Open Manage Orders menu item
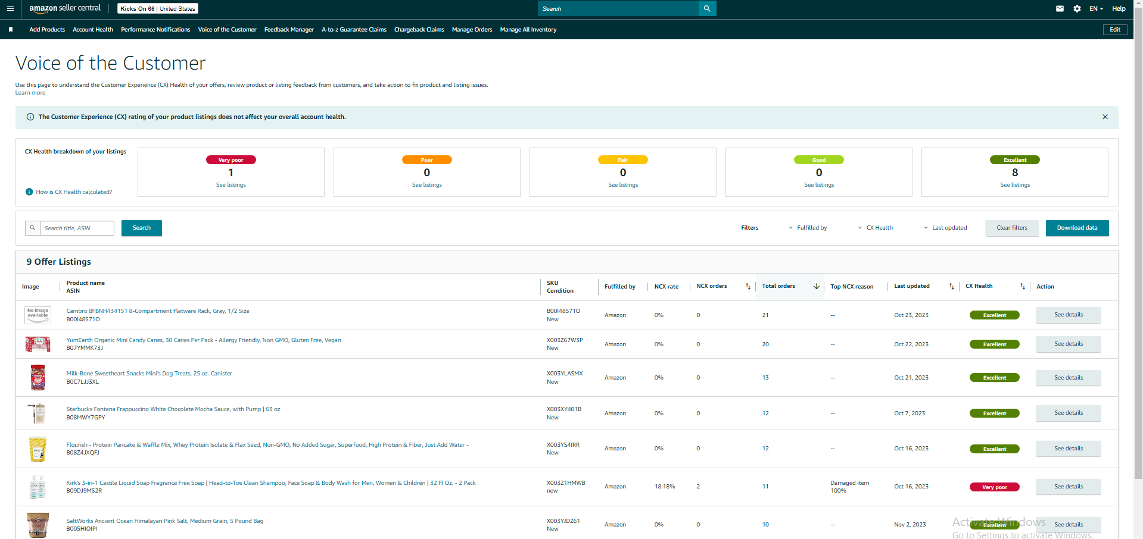The height and width of the screenshot is (539, 1143). pyautogui.click(x=472, y=30)
